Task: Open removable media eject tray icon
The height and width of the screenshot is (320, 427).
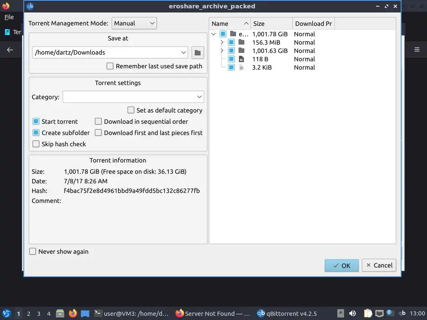Action: click(340, 313)
